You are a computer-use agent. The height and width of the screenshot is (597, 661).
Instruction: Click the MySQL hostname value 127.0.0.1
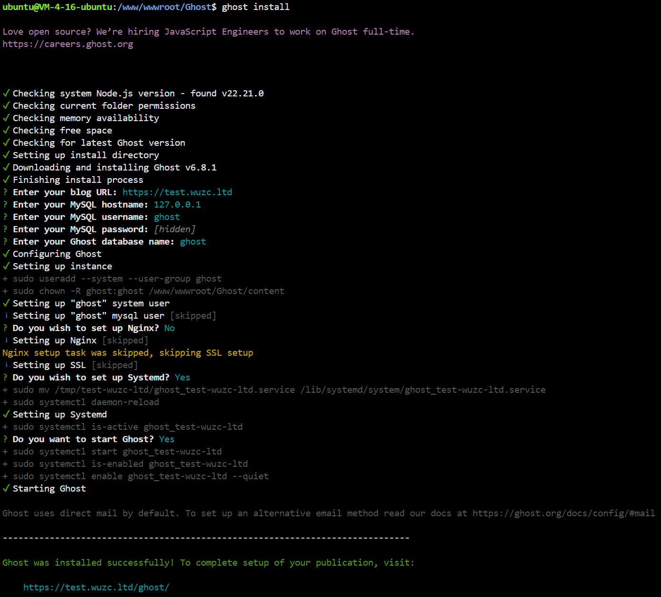177,204
